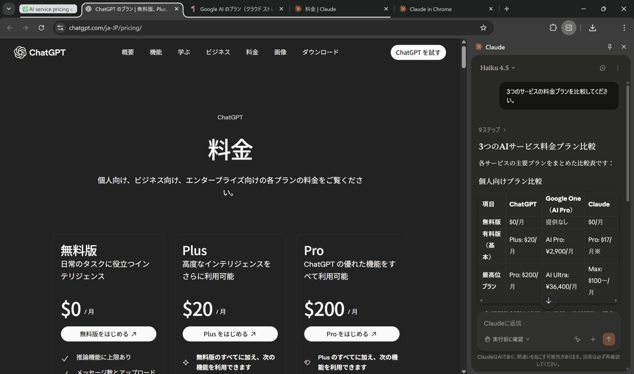Open the 実行前に確認 permission dropdown
This screenshot has width=634, height=374.
(x=507, y=339)
